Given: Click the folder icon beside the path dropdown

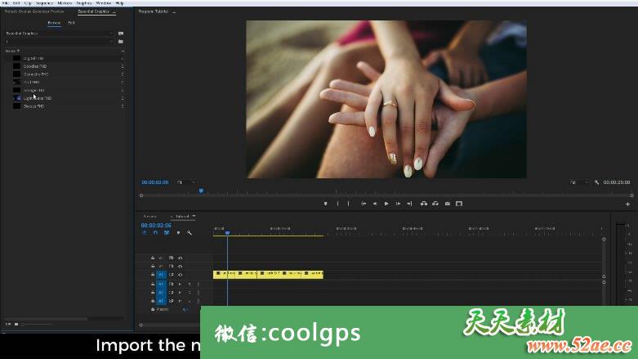Looking at the screenshot, I should tap(121, 42).
